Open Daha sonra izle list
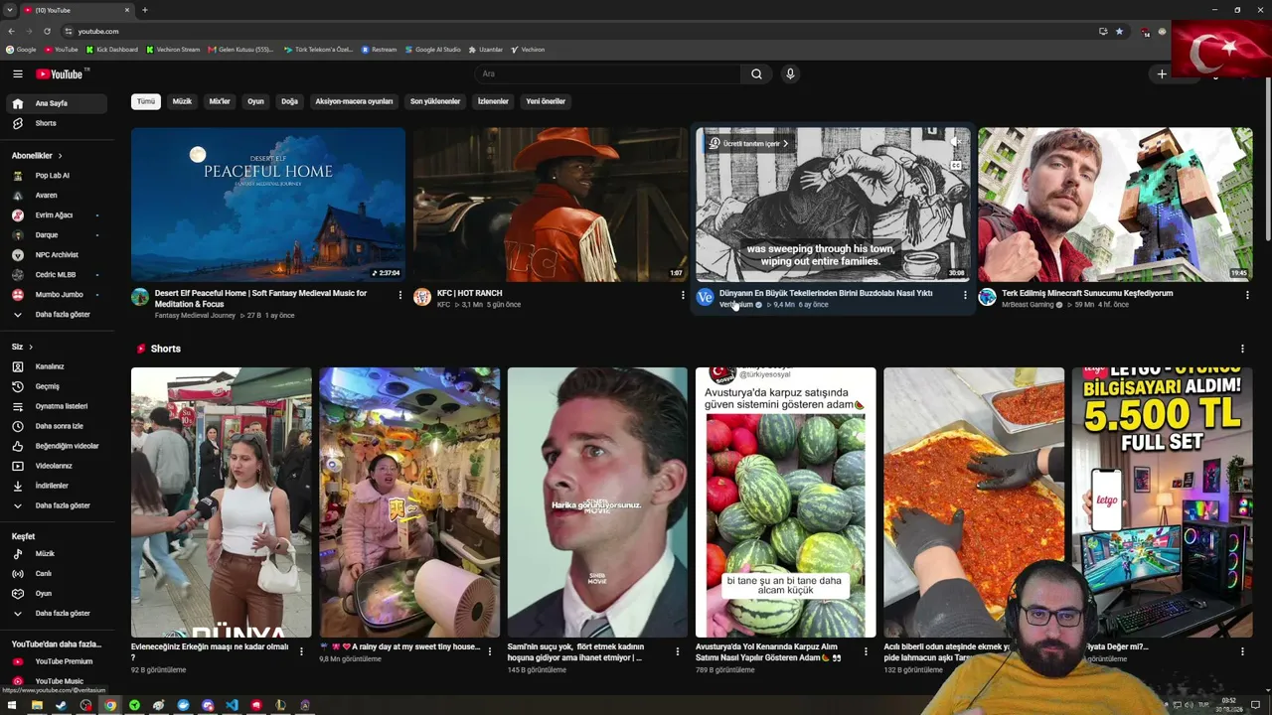 [57, 426]
